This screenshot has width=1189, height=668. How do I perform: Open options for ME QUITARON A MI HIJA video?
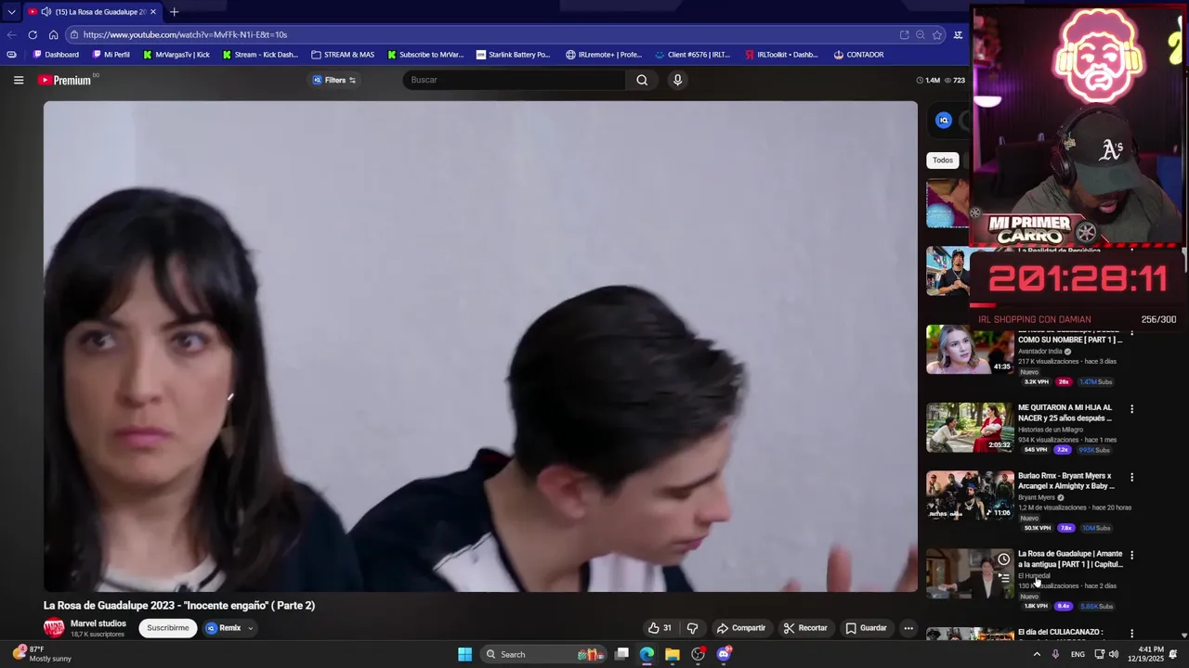point(1131,408)
